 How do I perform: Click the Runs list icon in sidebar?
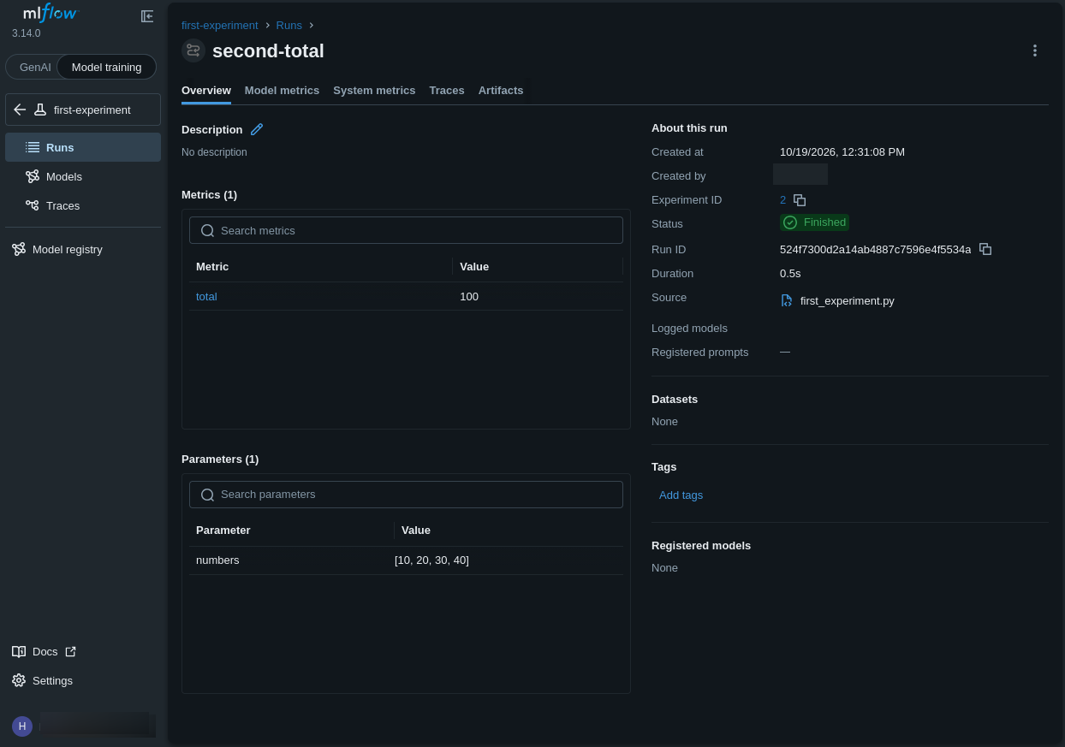tap(33, 147)
